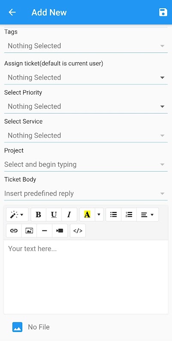Create an unordered bullet list
This screenshot has height=344, width=172.
[x=113, y=215]
